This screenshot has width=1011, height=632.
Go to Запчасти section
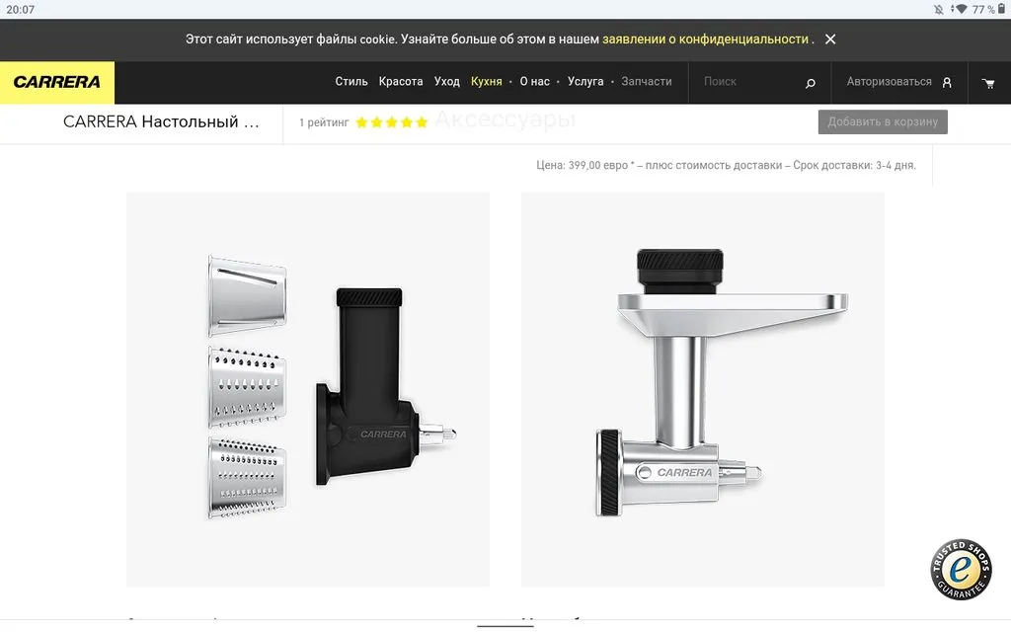point(647,82)
